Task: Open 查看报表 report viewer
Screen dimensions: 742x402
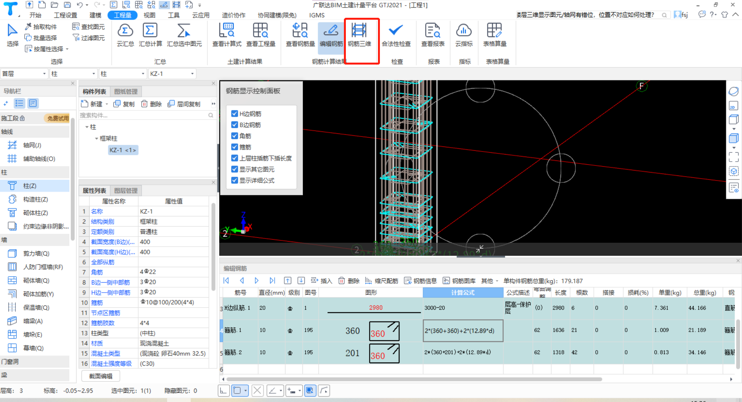Action: (x=433, y=35)
